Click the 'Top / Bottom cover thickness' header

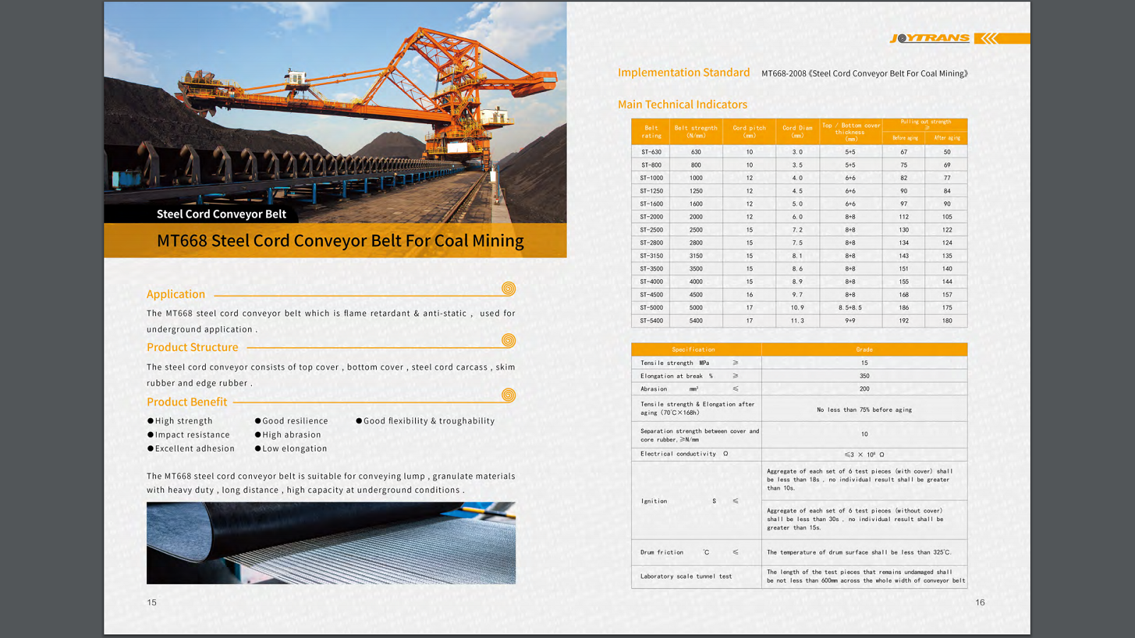[851, 132]
